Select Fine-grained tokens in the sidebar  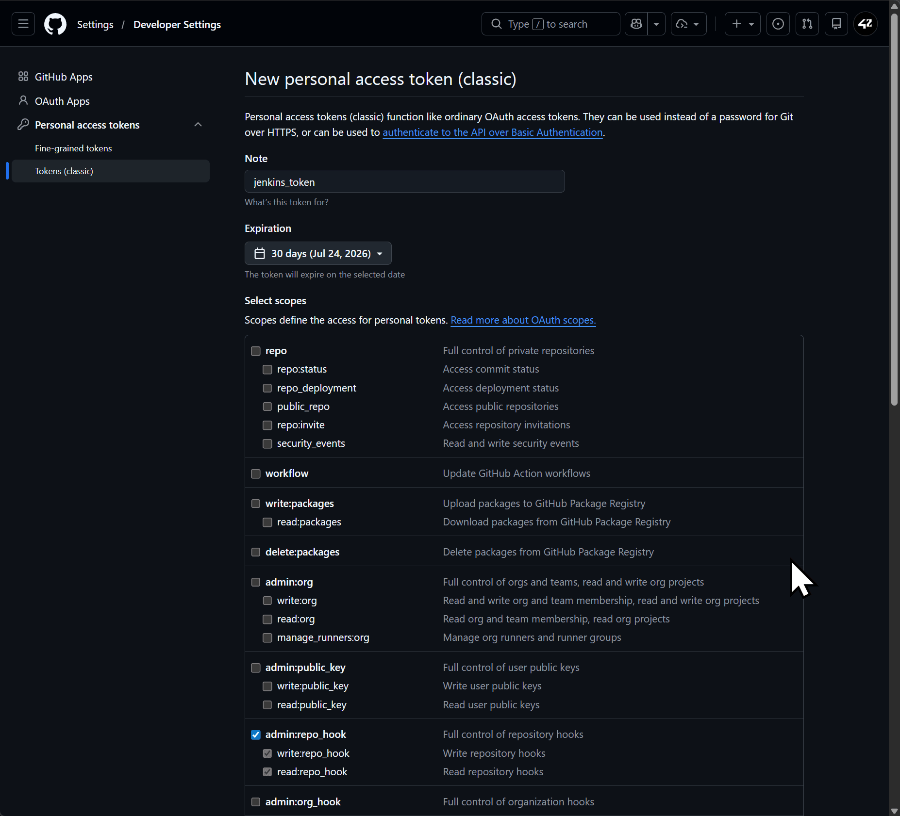(73, 148)
